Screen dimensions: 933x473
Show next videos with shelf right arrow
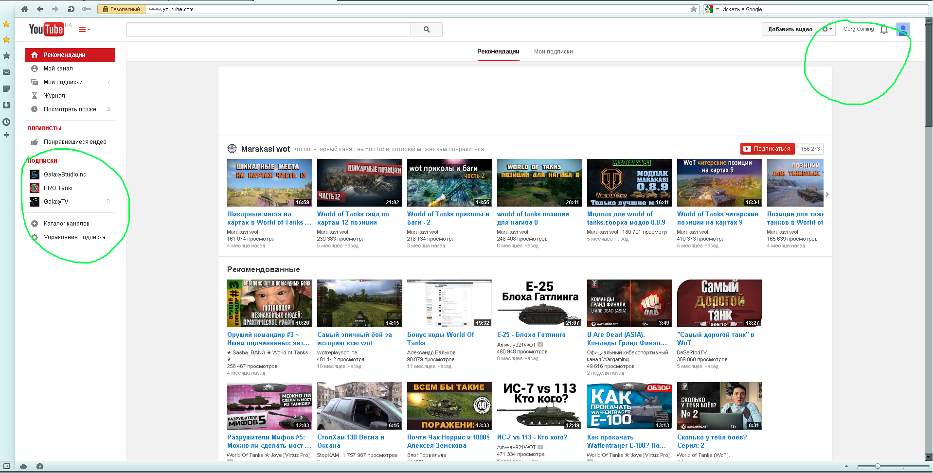click(x=827, y=194)
